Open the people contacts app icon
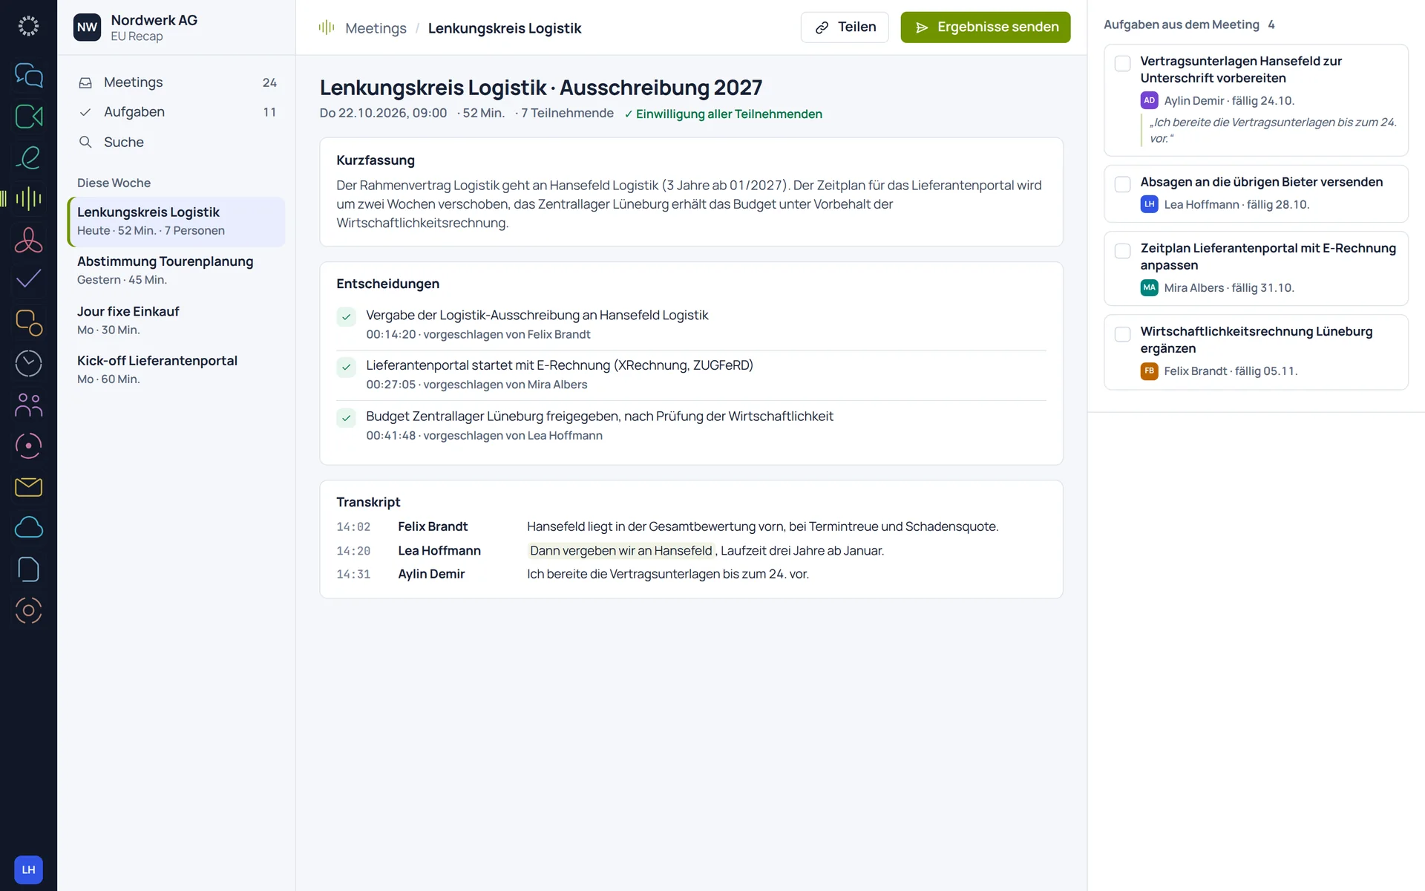This screenshot has height=891, width=1425. click(x=28, y=405)
